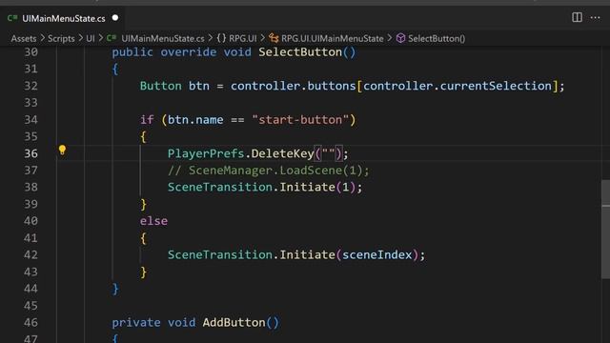The image size is (610, 343).
Task: Click the 'else' keyword on line 40
Action: coord(153,221)
